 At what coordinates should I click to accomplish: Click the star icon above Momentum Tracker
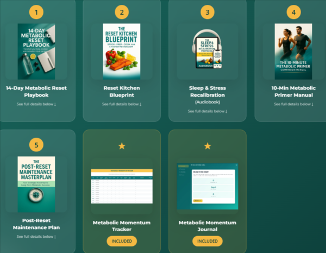(122, 146)
